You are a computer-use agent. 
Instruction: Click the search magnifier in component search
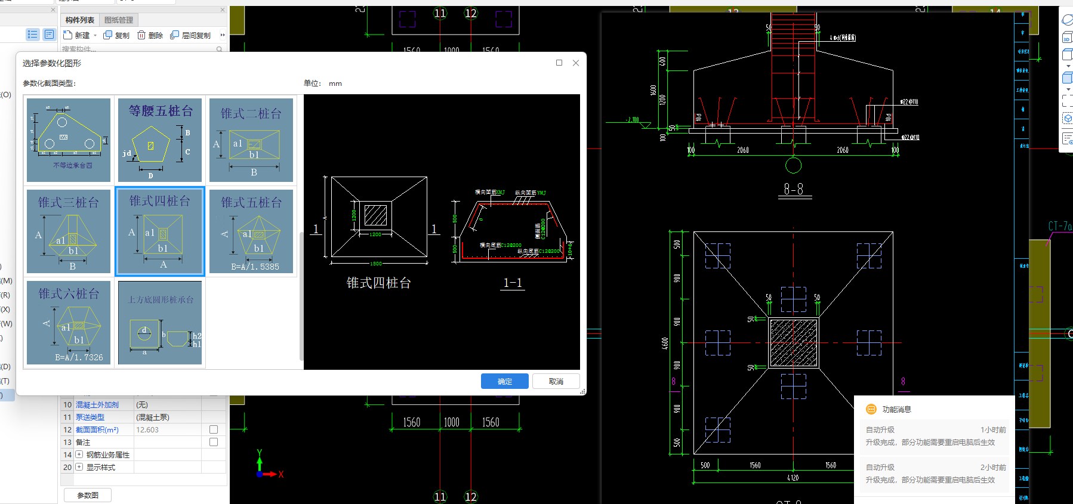coord(219,50)
